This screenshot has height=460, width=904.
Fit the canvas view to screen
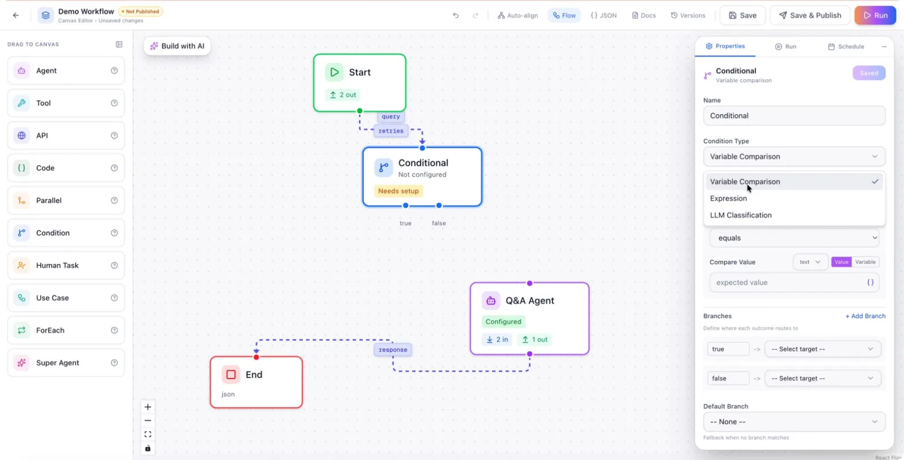[x=148, y=435]
